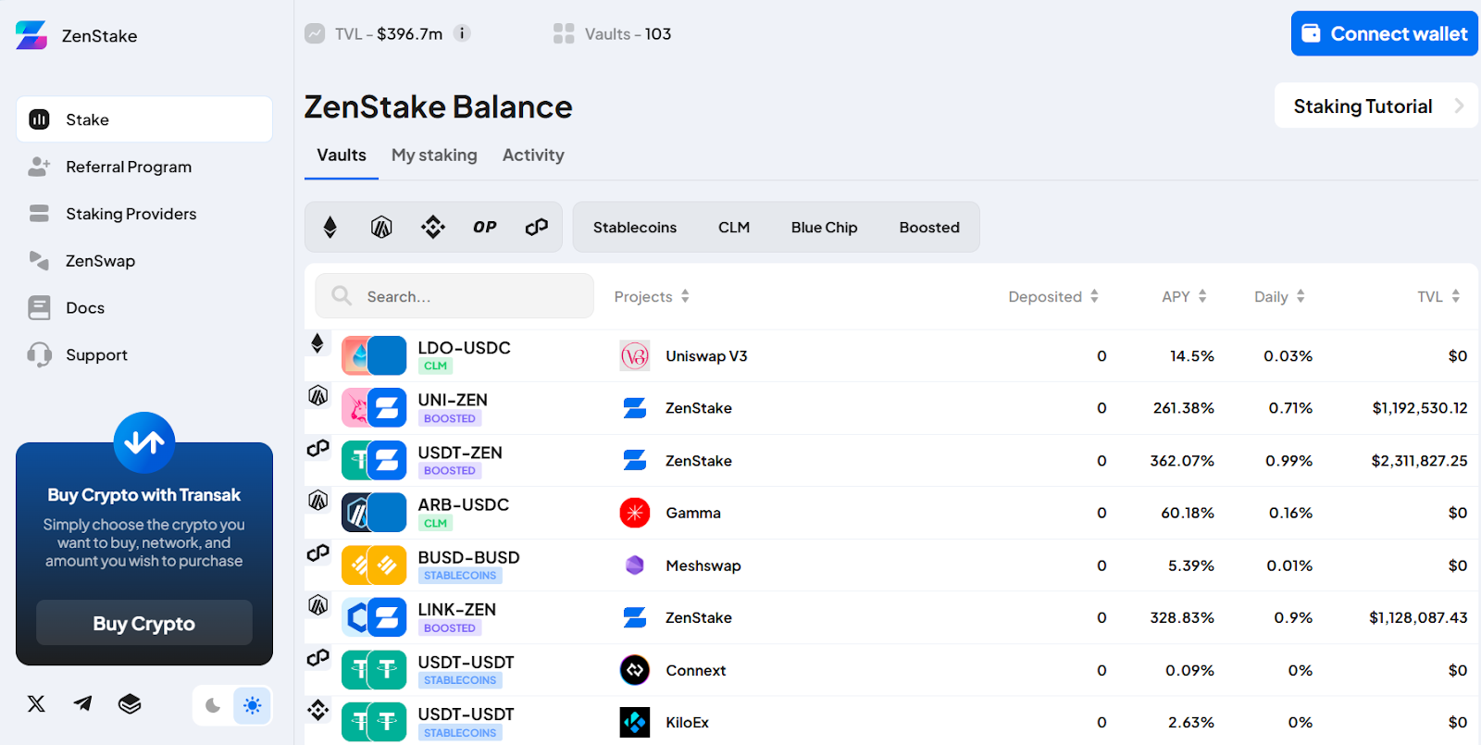Filter vaults by BNB Chain icon
Screen dimensions: 1481x745
pyautogui.click(x=433, y=227)
